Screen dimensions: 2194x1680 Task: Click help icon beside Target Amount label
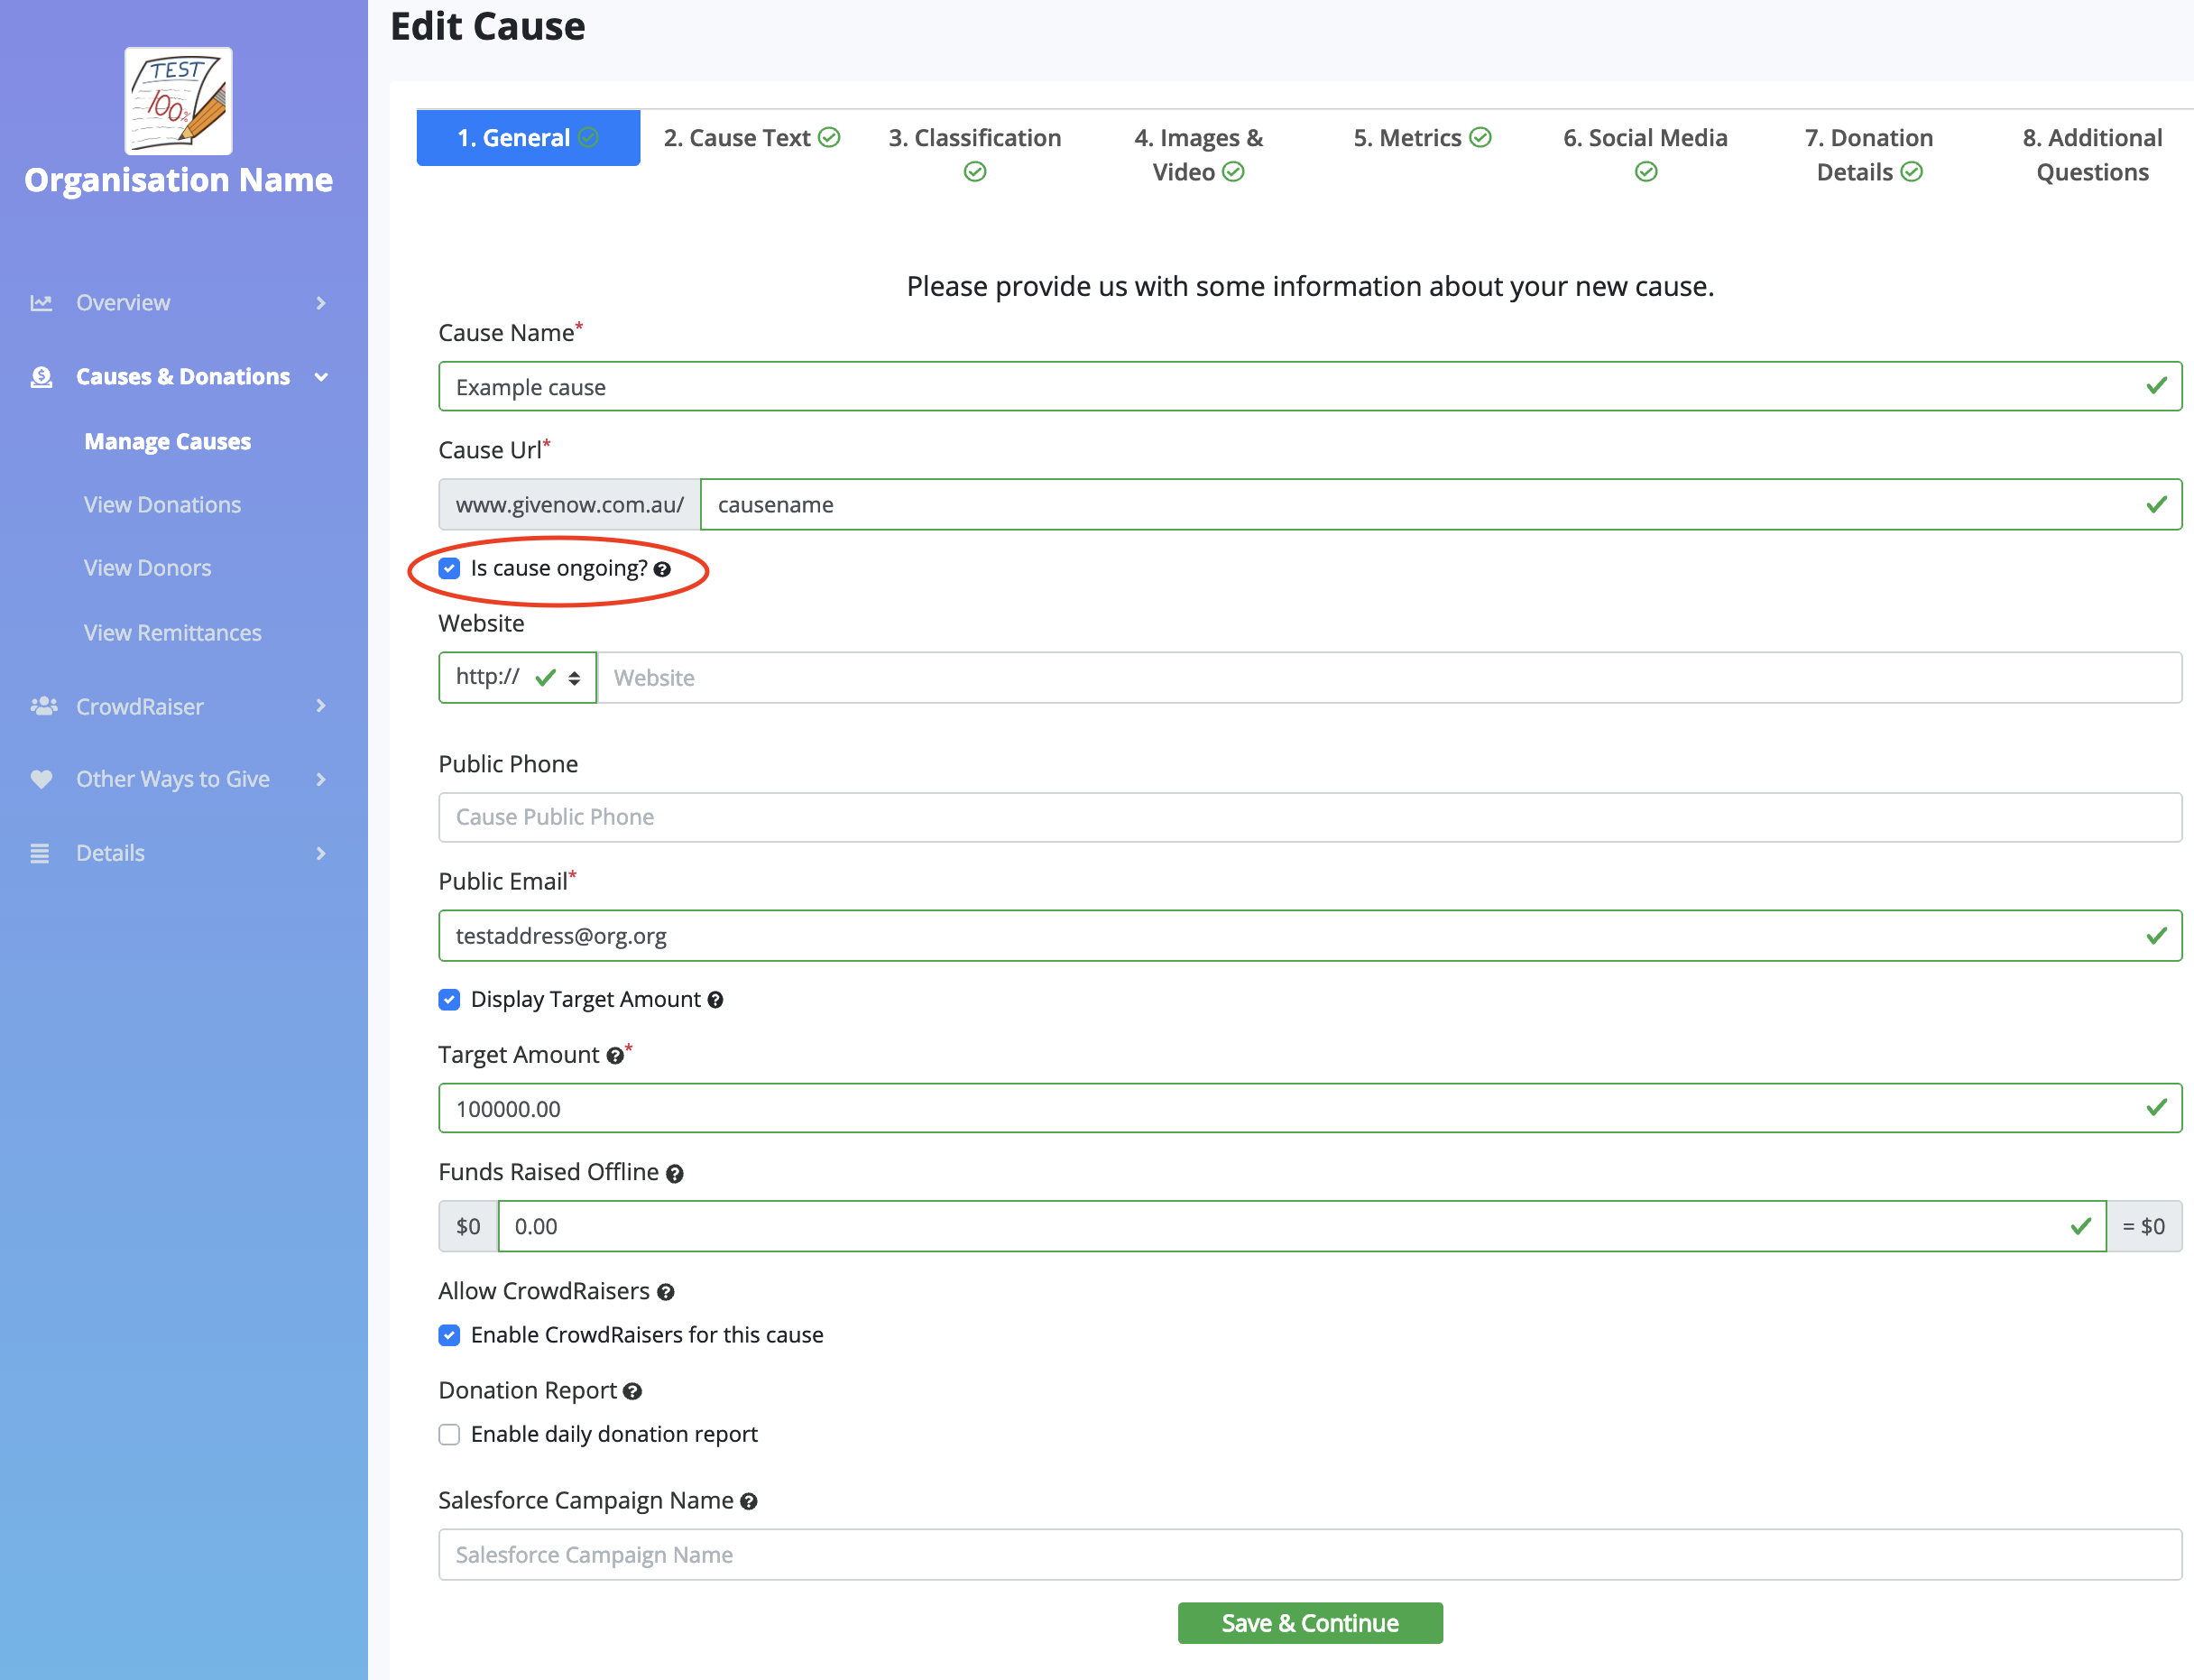coord(615,1056)
